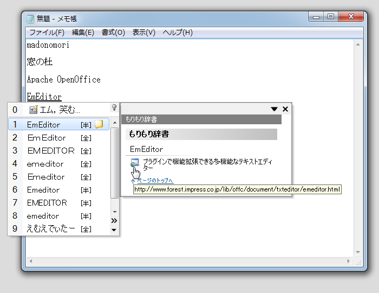Click candidate list small scroll down arrow
The height and width of the screenshot is (293, 379).
[115, 212]
